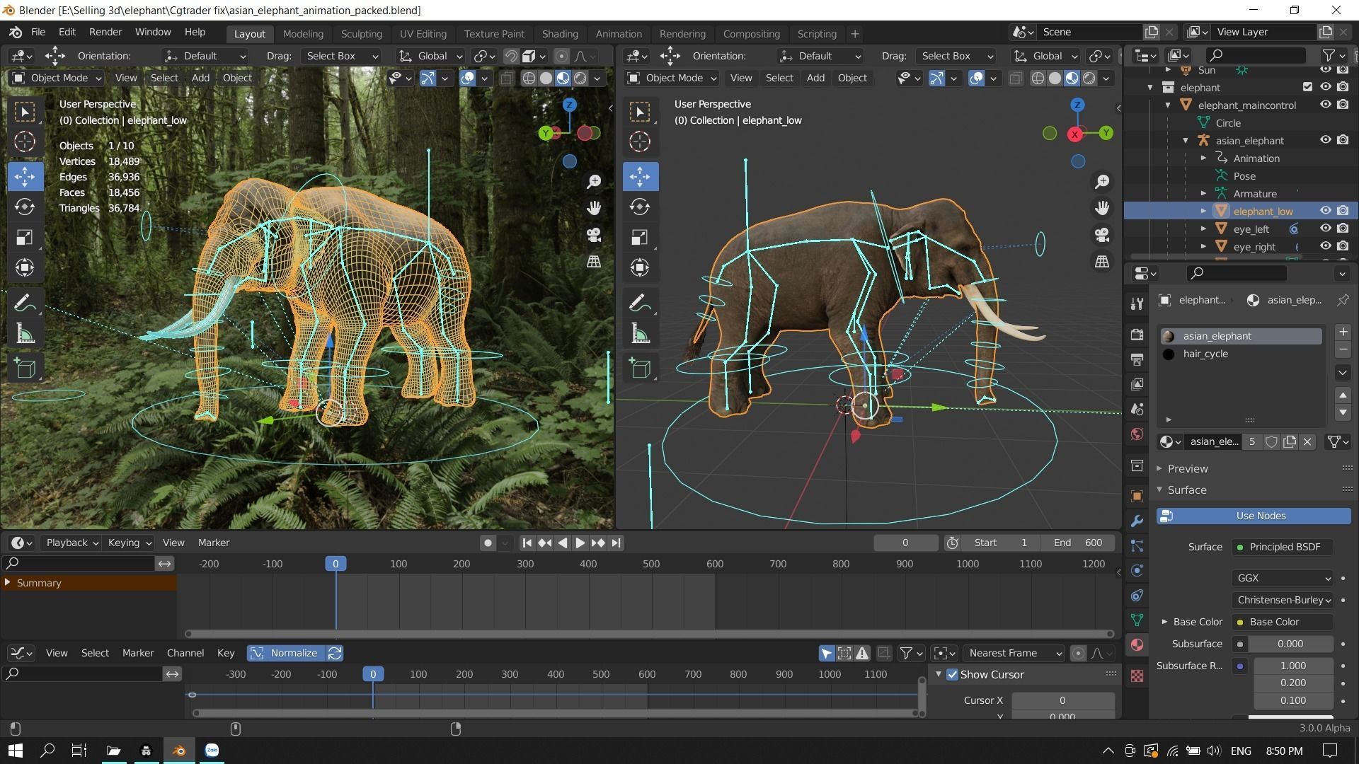Uncheck the elephant collection checkbox
The image size is (1359, 764).
1307,87
